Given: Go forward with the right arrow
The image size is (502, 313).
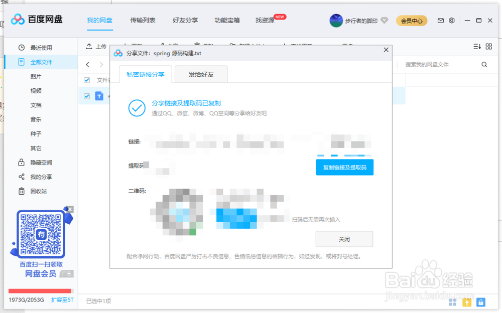Looking at the screenshot, I should click(101, 65).
